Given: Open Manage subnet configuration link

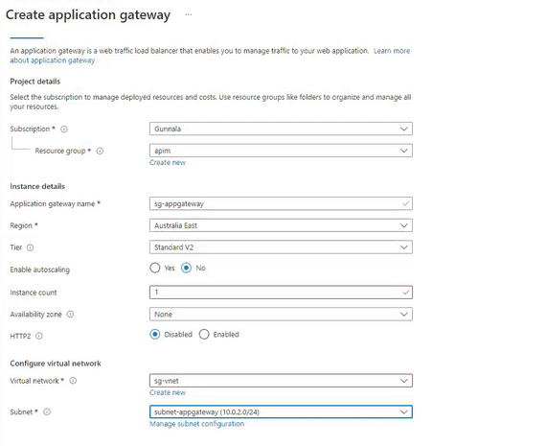Looking at the screenshot, I should point(196,424).
